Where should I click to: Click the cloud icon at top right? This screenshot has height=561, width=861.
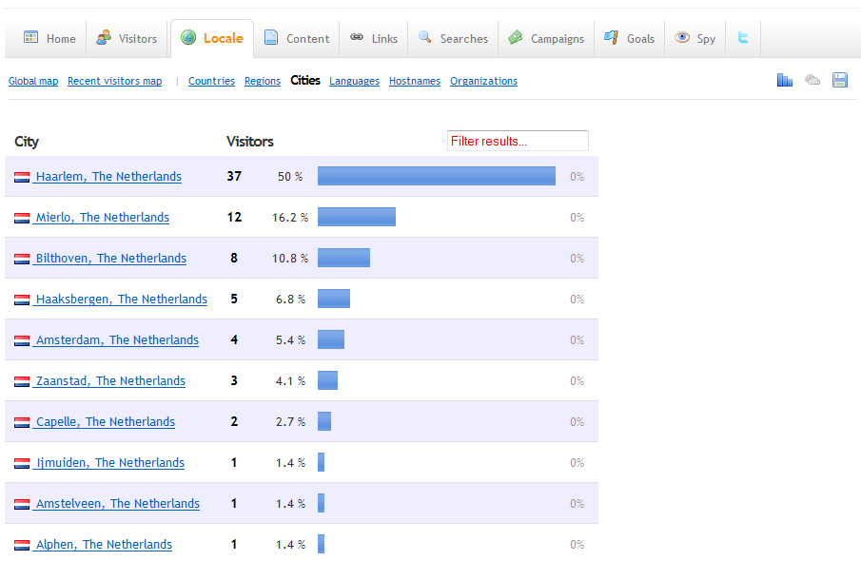click(x=812, y=80)
